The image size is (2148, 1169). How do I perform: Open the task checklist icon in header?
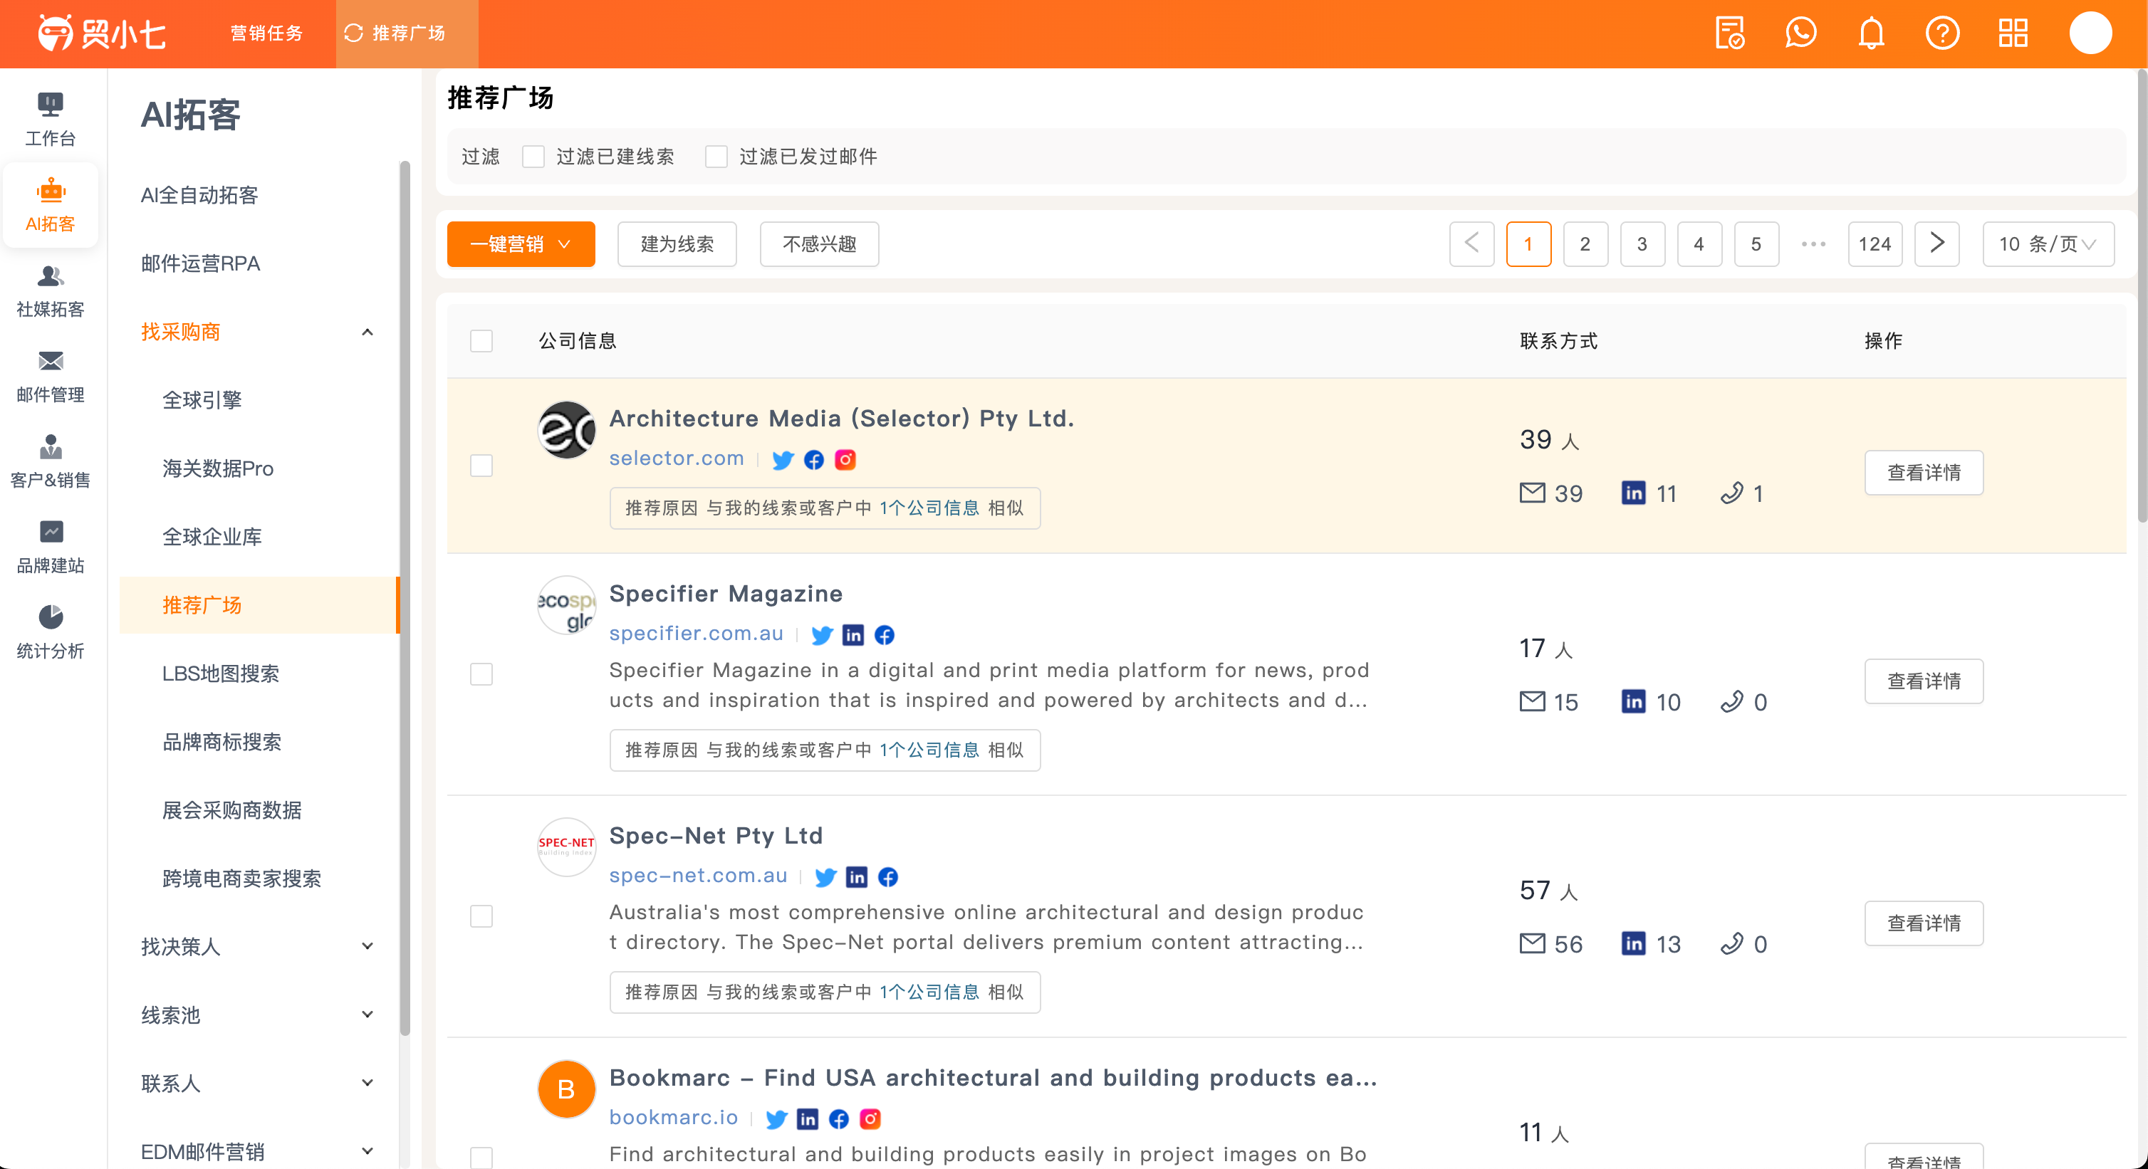tap(1729, 33)
